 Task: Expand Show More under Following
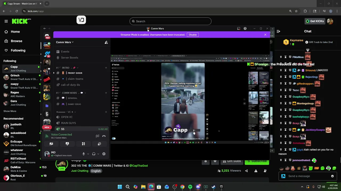click(10, 111)
